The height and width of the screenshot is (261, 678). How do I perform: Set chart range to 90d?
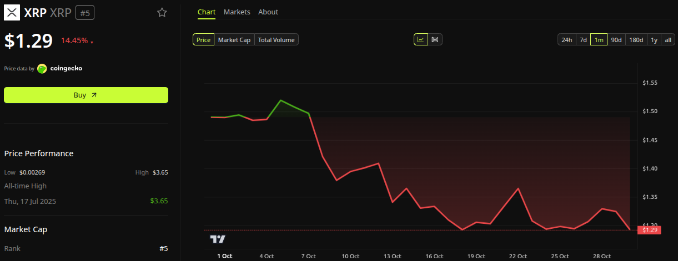616,40
